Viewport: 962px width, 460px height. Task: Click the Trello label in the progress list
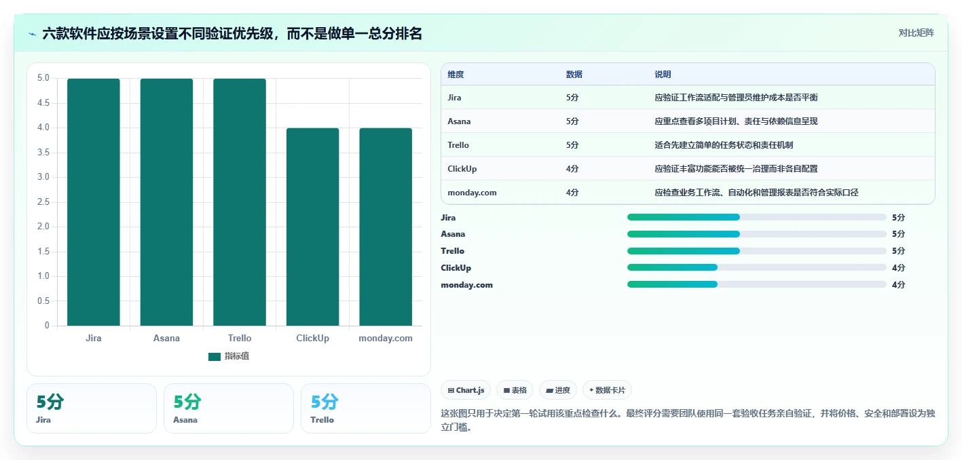click(453, 251)
